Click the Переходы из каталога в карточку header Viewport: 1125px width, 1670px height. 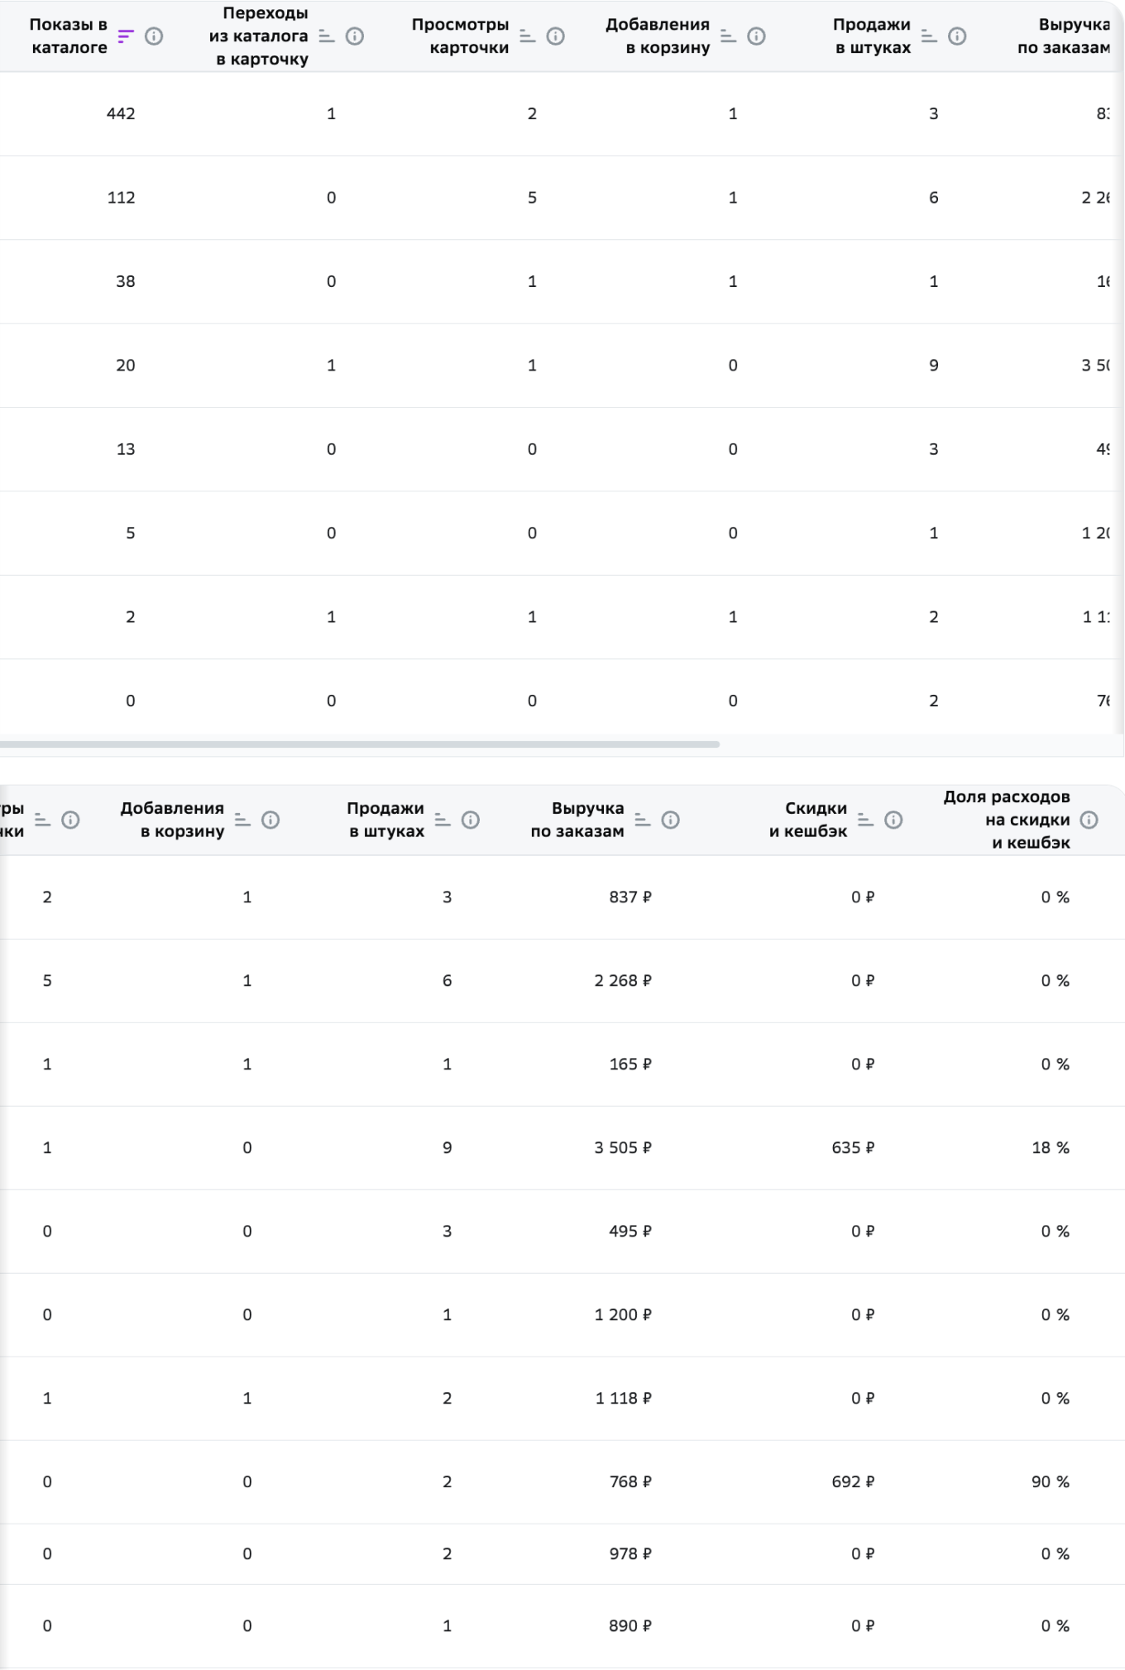click(259, 36)
